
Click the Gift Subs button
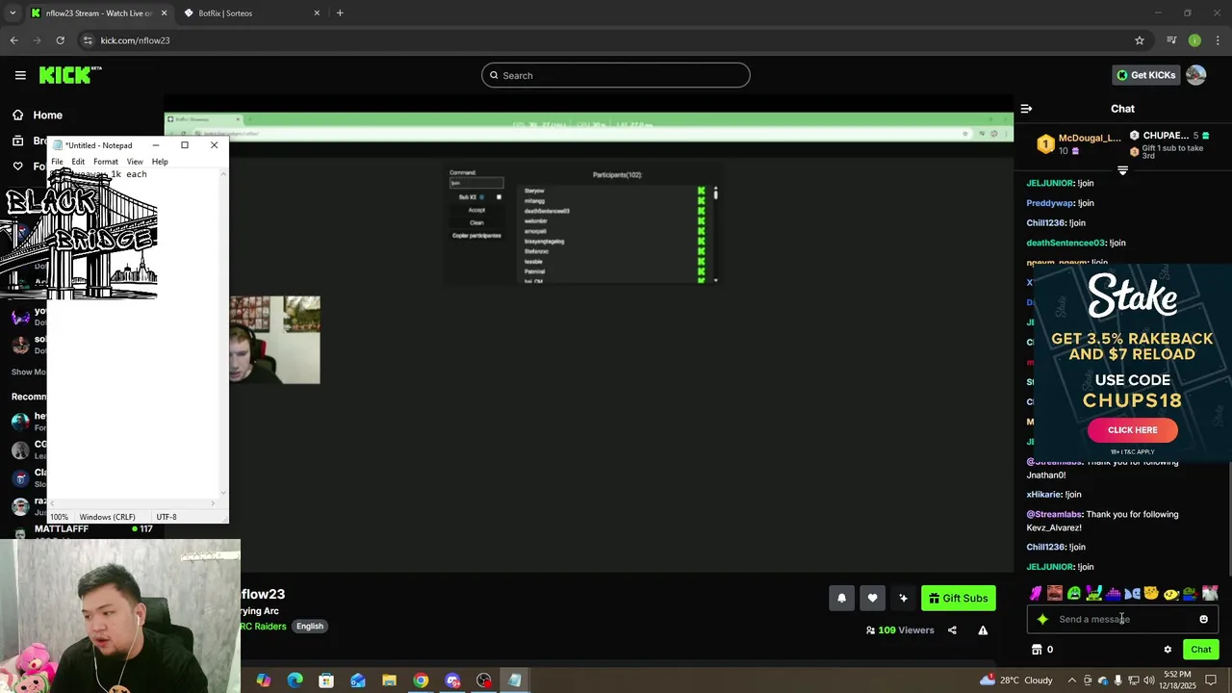tap(959, 598)
